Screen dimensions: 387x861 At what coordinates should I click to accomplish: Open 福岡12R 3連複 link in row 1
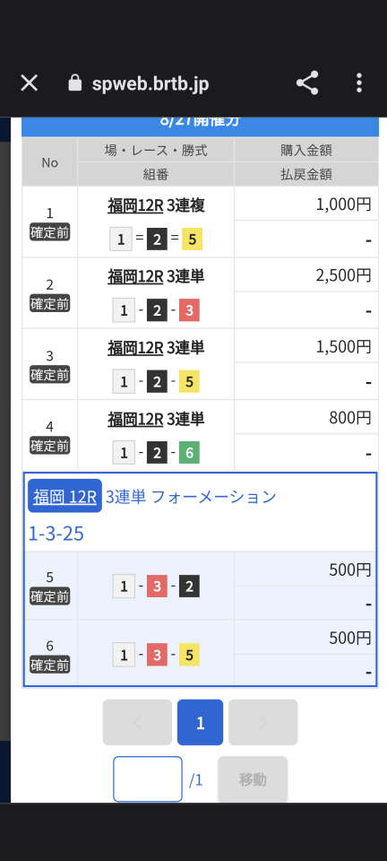click(135, 205)
